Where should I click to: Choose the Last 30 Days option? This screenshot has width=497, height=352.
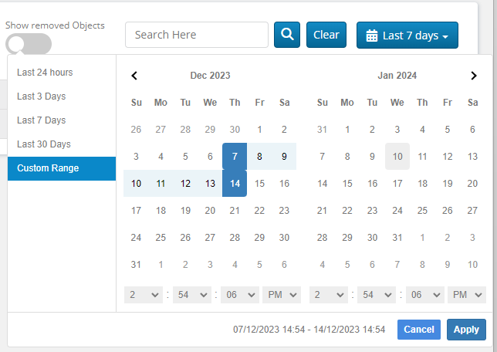click(x=44, y=144)
